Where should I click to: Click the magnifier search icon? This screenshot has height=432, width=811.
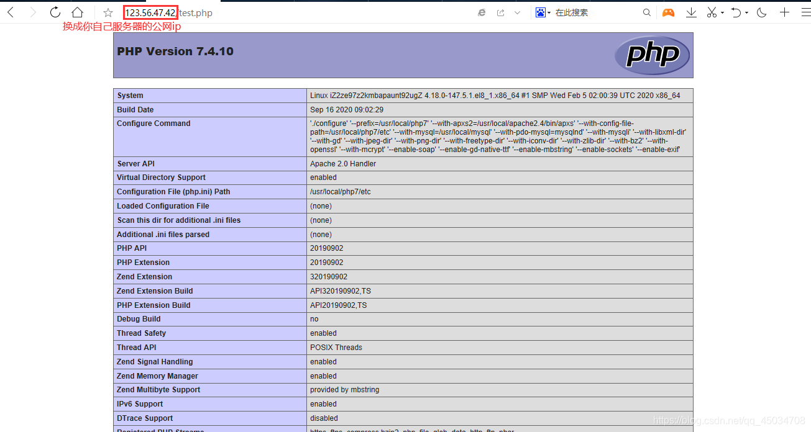point(647,12)
